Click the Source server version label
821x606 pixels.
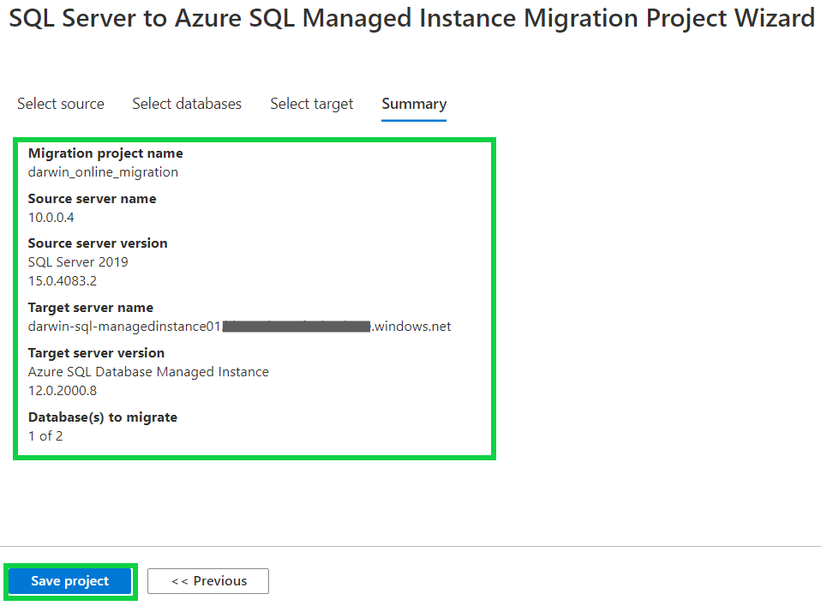[x=98, y=243]
